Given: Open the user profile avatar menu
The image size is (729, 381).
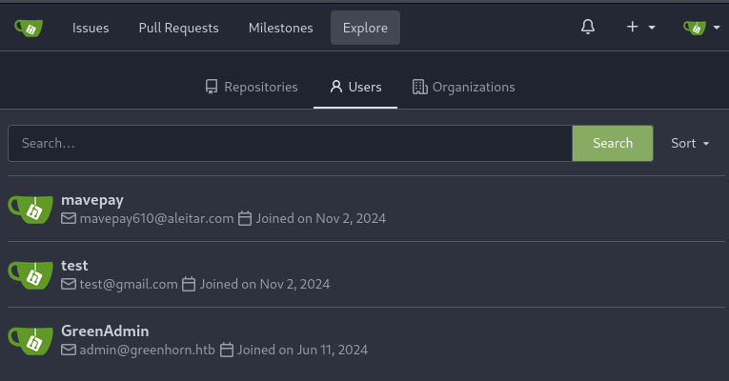Looking at the screenshot, I should click(x=701, y=28).
